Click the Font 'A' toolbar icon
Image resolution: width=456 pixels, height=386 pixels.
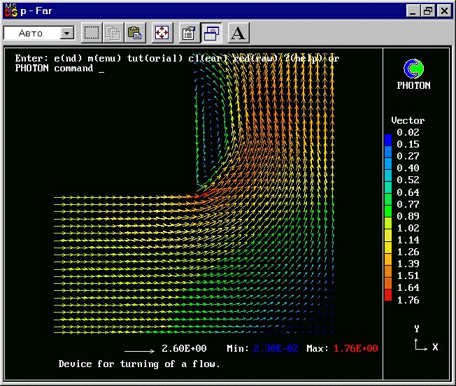click(x=238, y=33)
